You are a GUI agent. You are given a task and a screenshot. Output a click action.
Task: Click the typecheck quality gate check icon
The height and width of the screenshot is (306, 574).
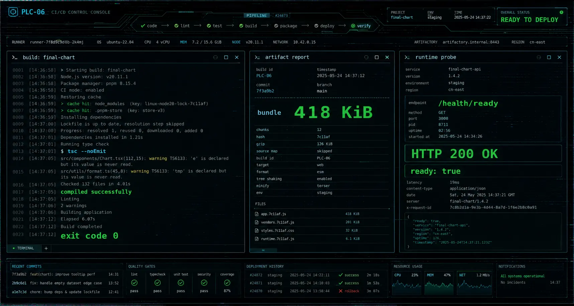coord(157,283)
